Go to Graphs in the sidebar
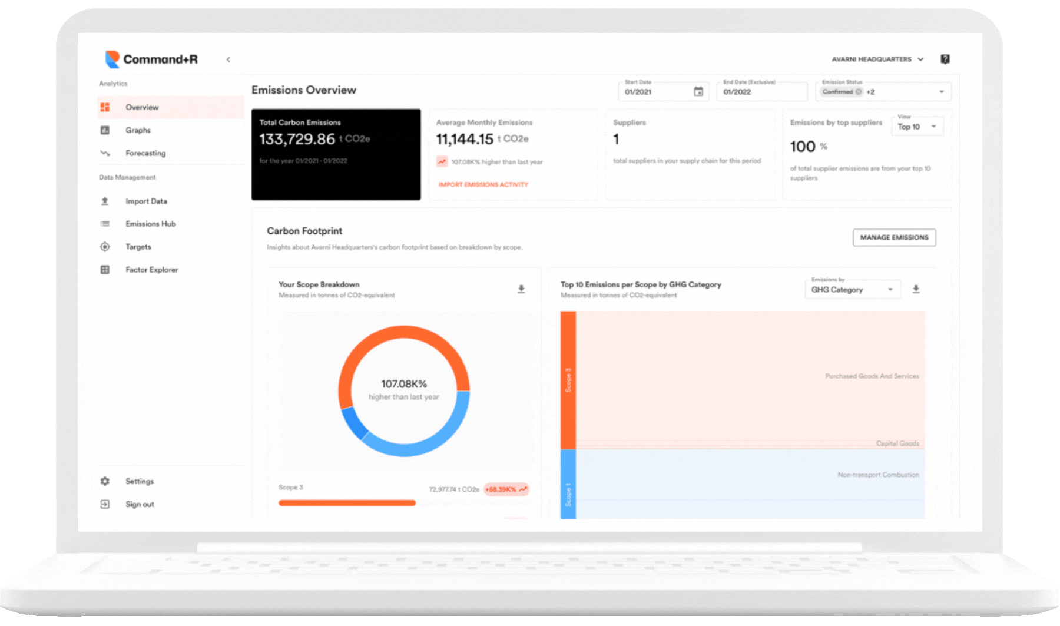 click(x=170, y=130)
